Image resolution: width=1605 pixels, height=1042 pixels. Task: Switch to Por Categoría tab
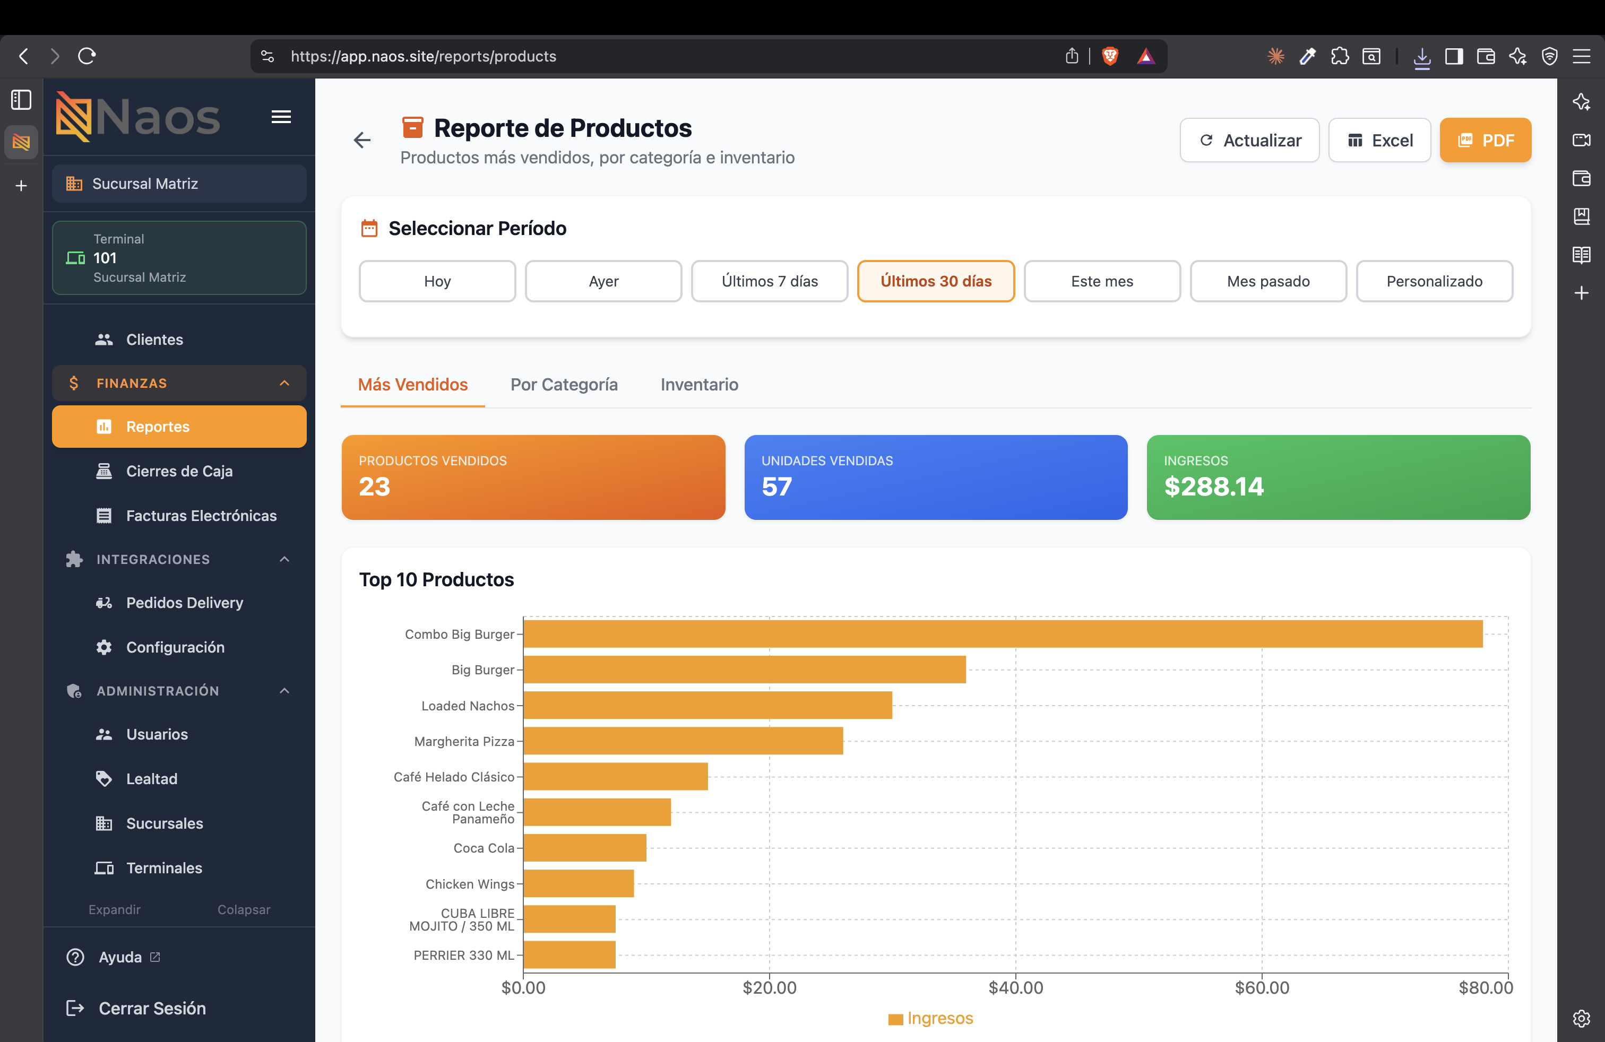[x=564, y=384]
